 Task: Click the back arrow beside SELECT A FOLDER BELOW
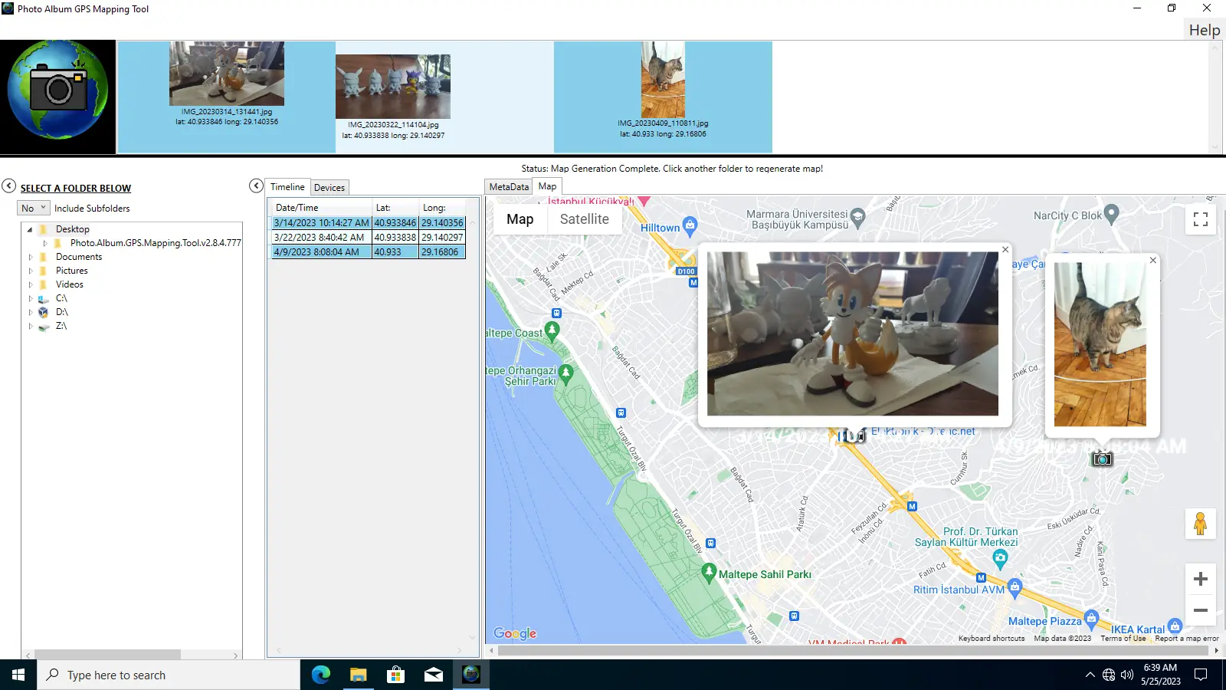click(8, 186)
